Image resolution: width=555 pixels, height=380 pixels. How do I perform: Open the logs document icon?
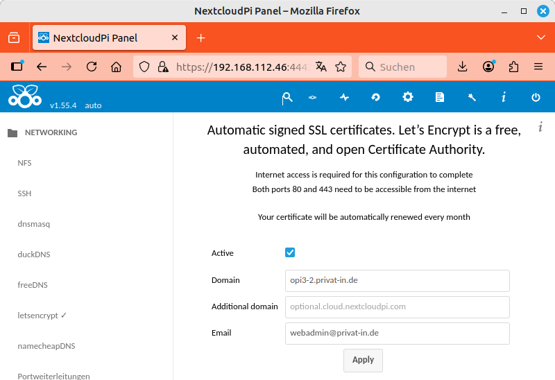[x=440, y=98]
